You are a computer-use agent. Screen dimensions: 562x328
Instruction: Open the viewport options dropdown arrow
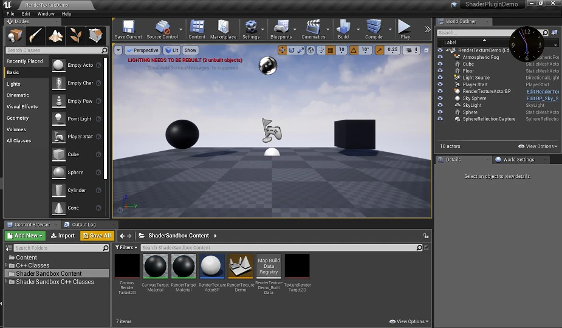coord(118,50)
